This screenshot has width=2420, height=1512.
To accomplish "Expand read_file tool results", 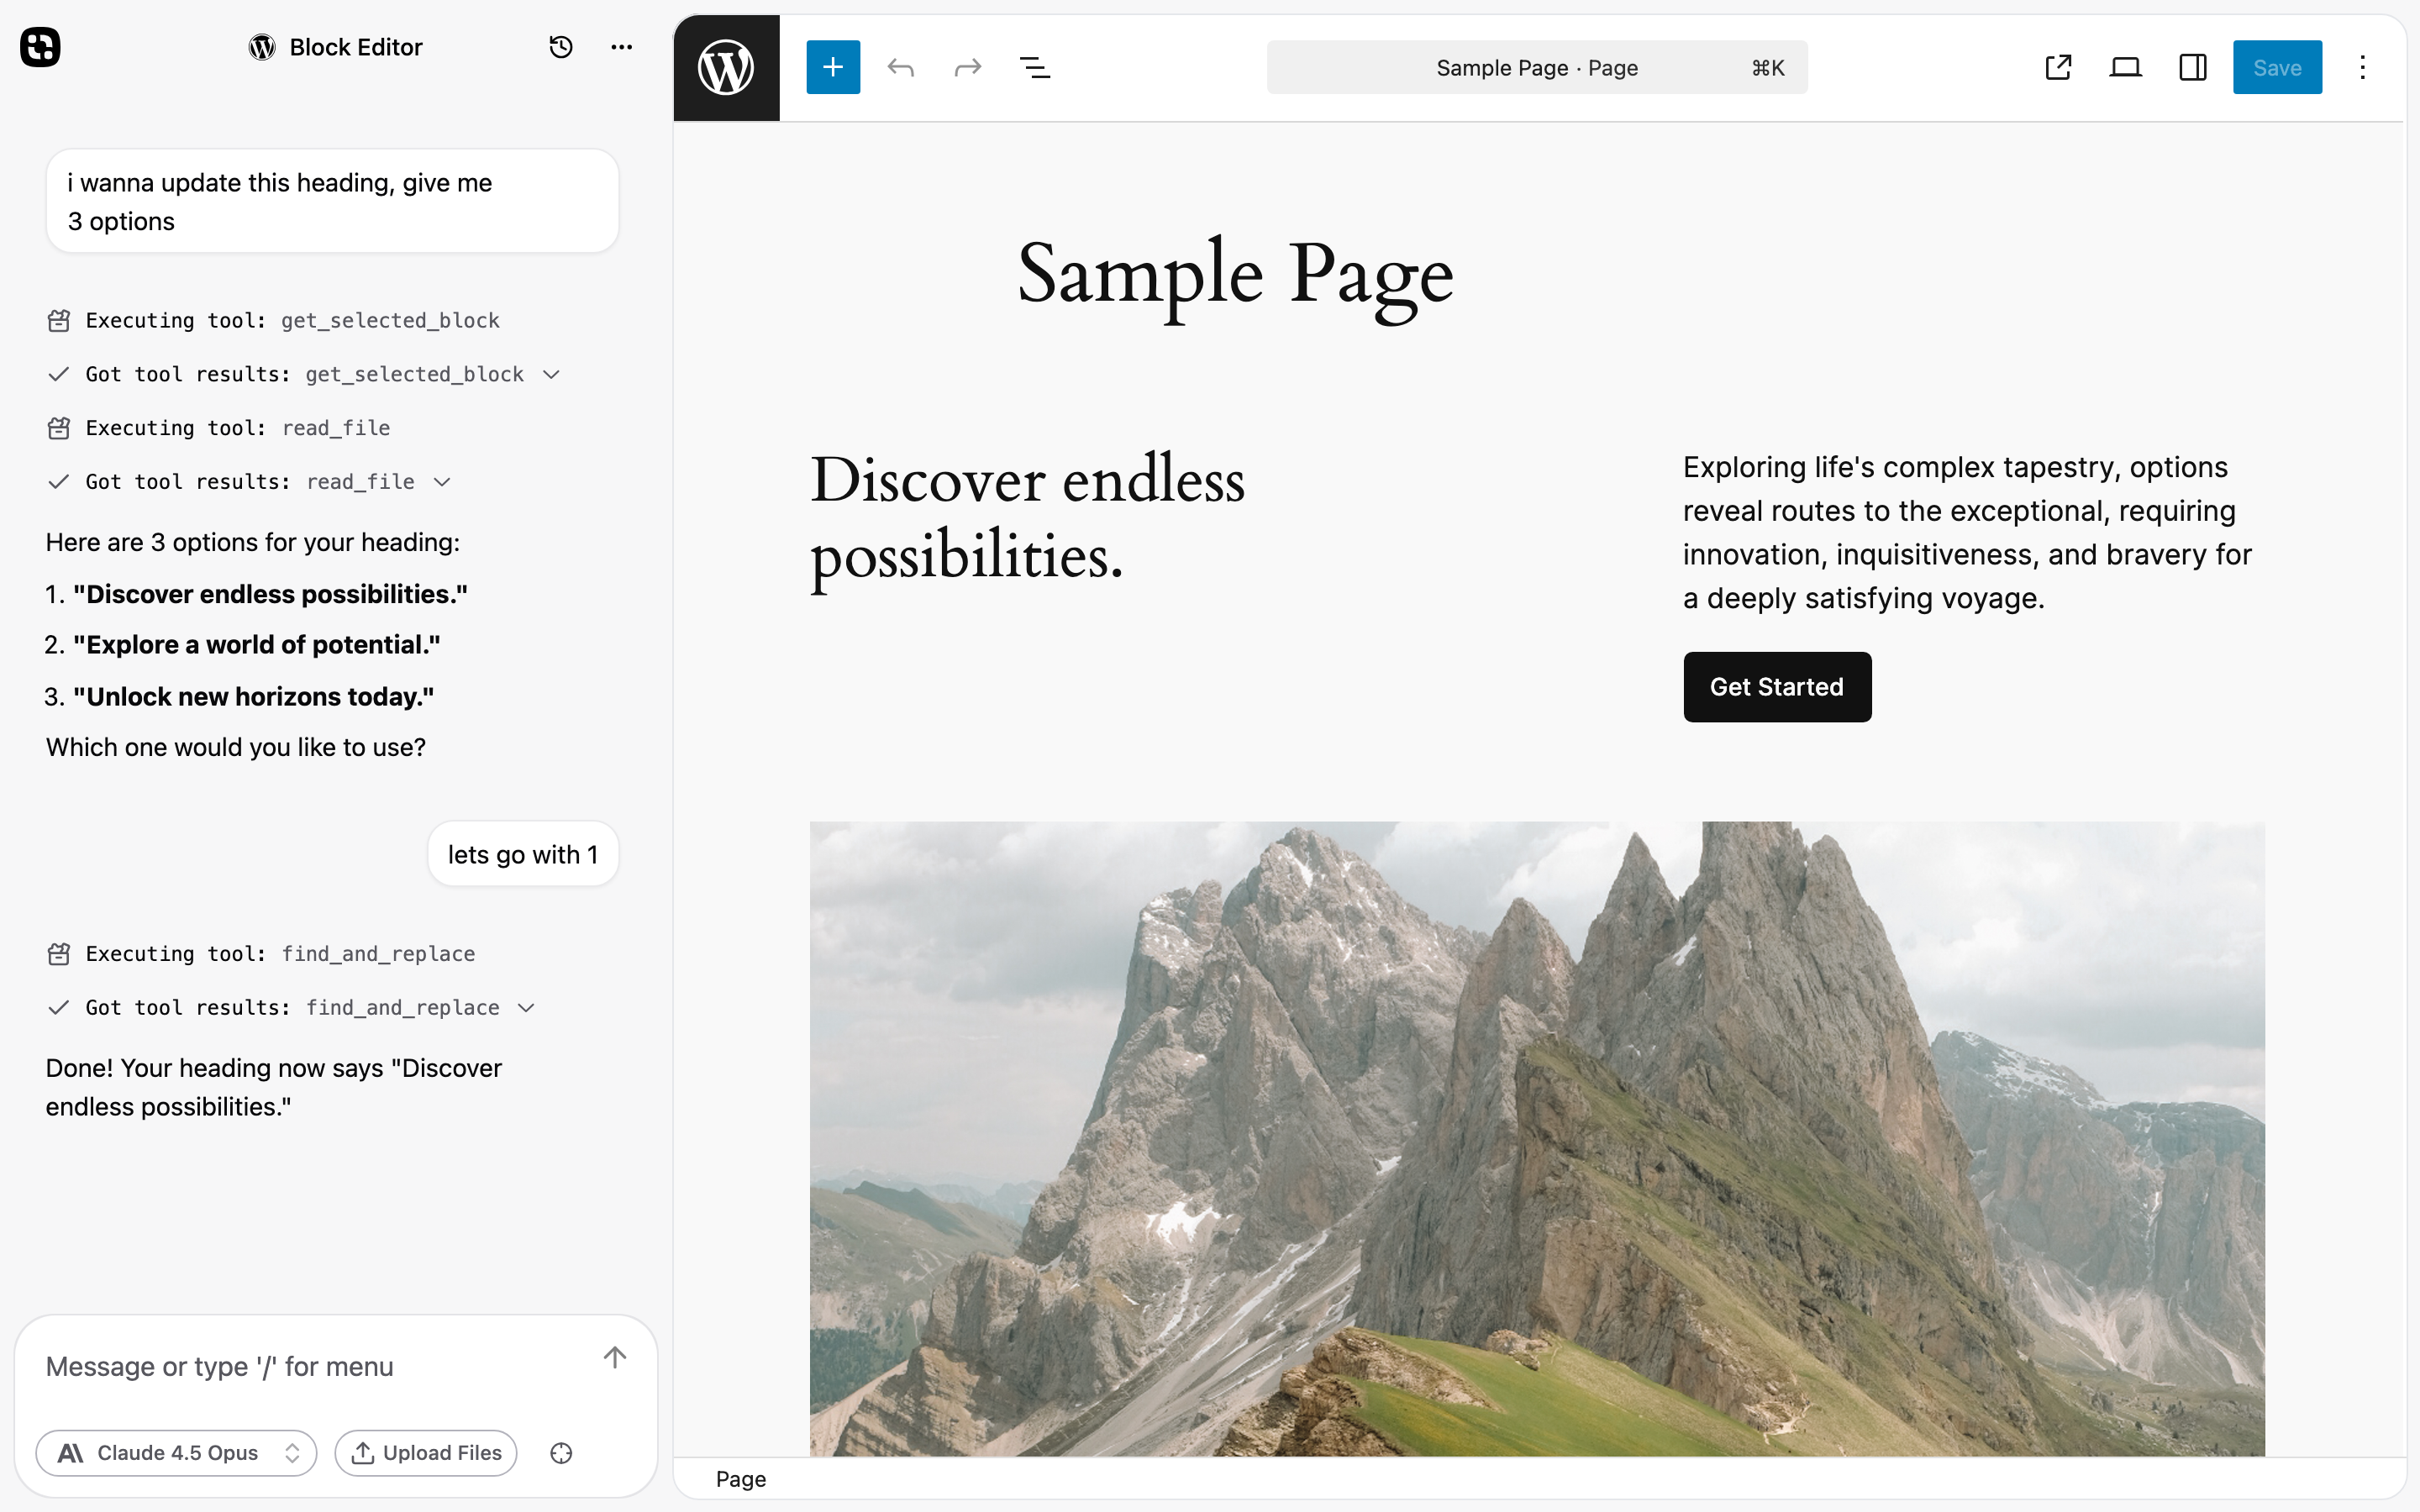I will (x=442, y=482).
